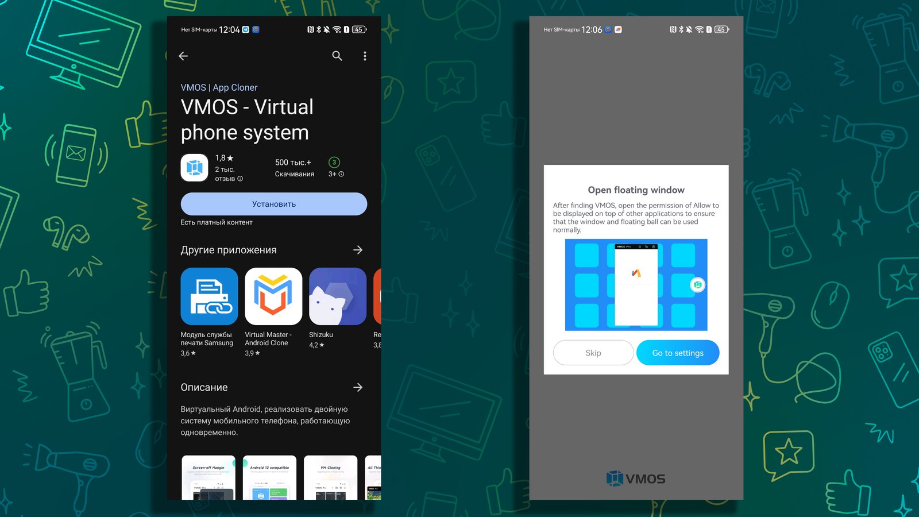Select the 1,8 star rating text
This screenshot has height=517, width=919.
tap(224, 158)
